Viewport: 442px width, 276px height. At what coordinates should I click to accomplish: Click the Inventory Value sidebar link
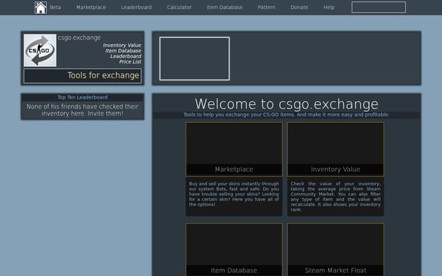point(122,46)
